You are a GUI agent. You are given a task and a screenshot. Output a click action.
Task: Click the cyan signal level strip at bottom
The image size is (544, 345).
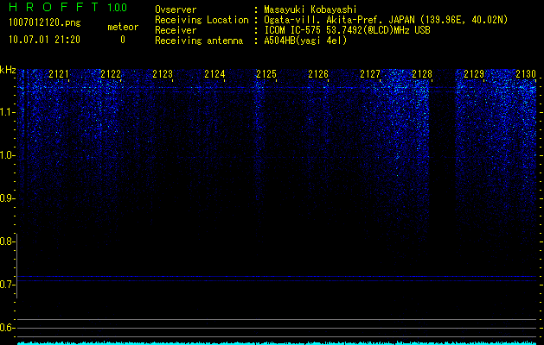point(277,343)
